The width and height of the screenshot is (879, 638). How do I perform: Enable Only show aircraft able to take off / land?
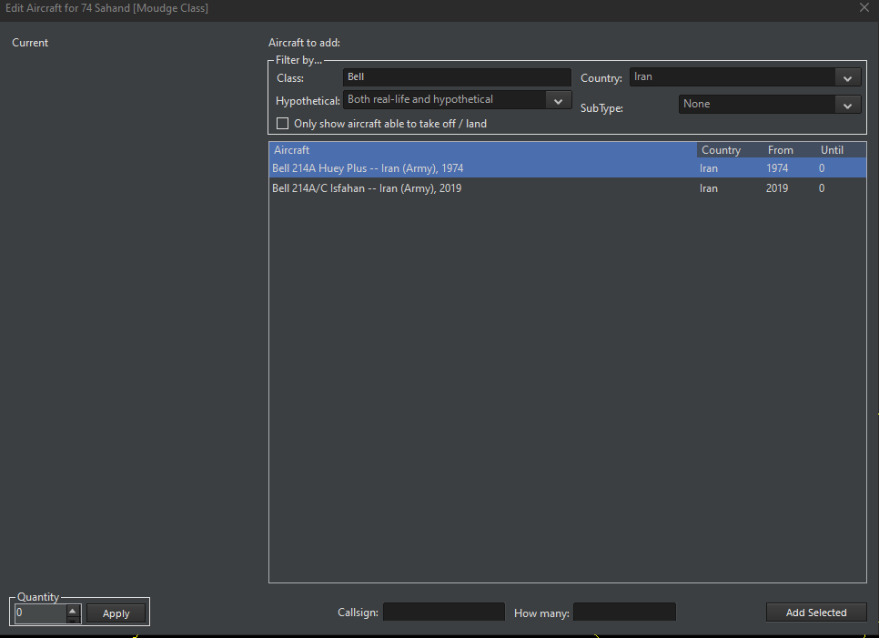click(282, 124)
